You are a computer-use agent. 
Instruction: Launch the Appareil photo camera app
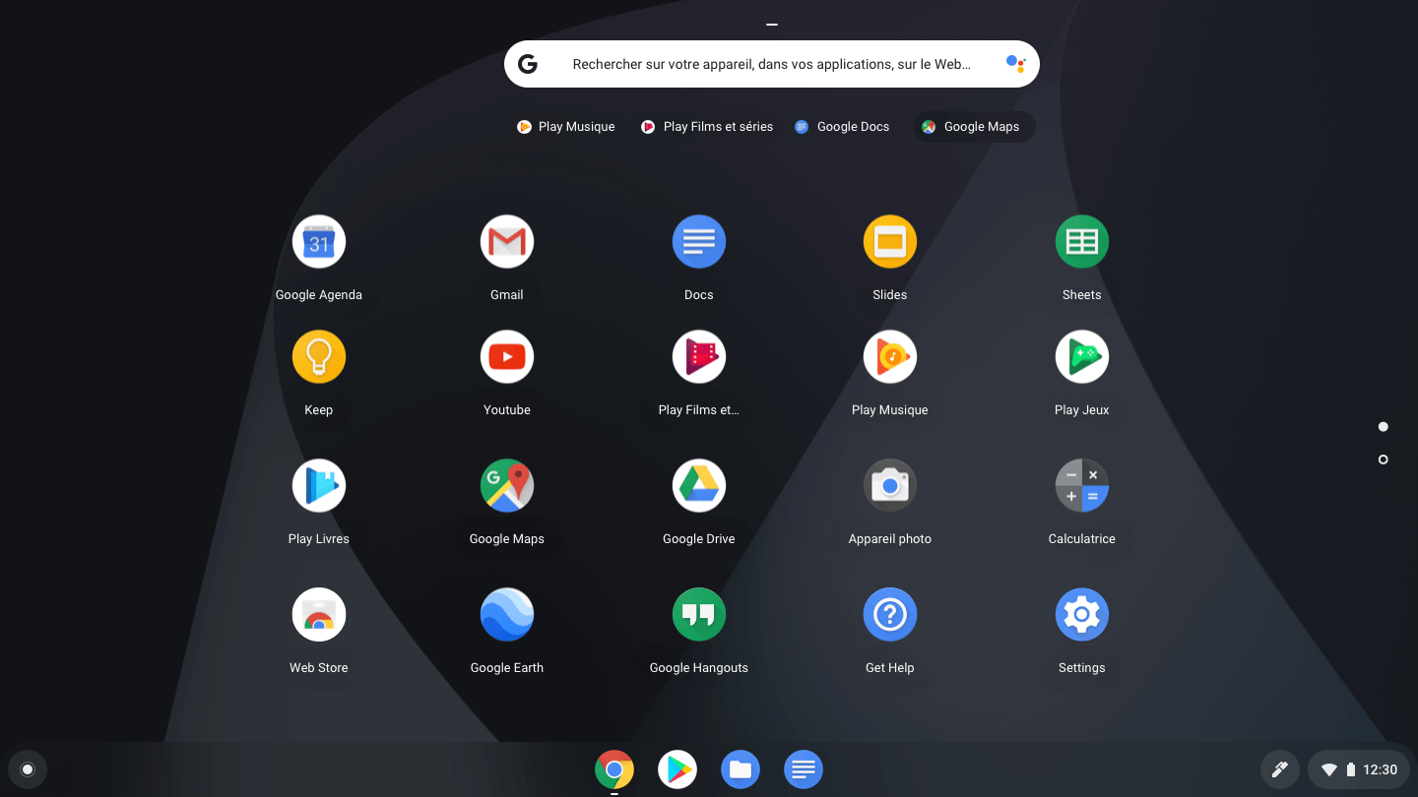(890, 486)
